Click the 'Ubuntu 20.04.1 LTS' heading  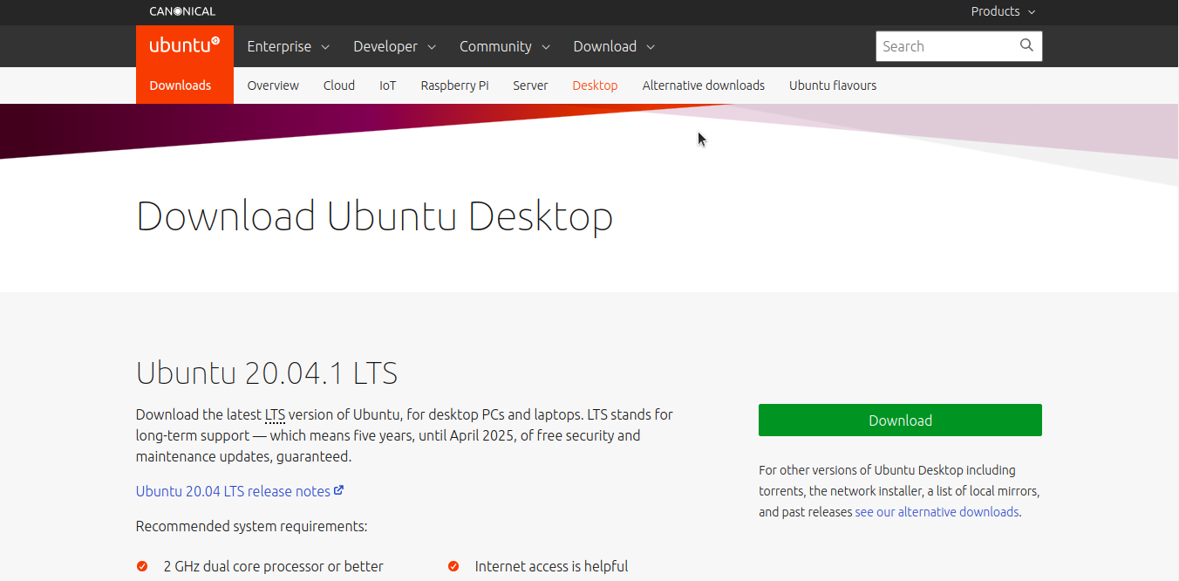click(267, 373)
